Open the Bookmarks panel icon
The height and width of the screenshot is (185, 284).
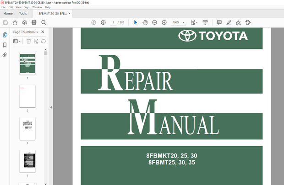pyautogui.click(x=5, y=45)
